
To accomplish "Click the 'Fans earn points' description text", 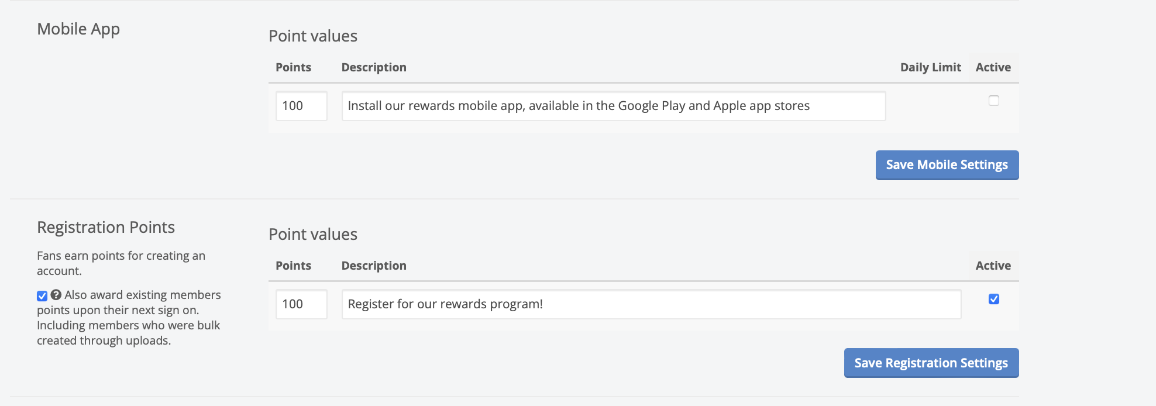I will (x=121, y=263).
